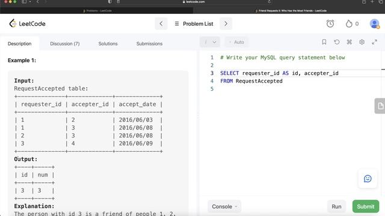
Task: Expand the Console panel
Action: click(x=224, y=206)
